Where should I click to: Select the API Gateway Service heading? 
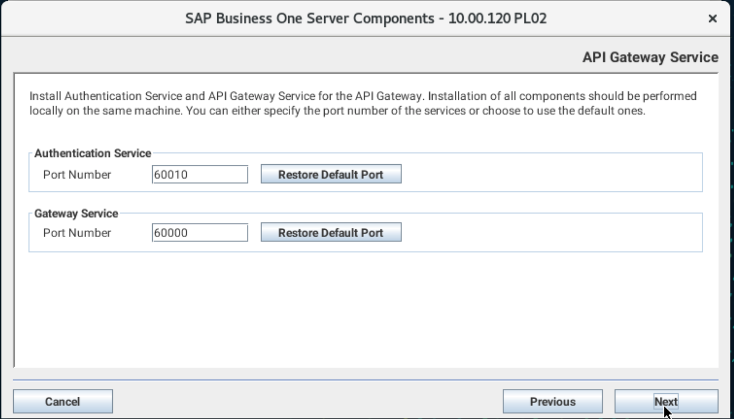tap(650, 57)
